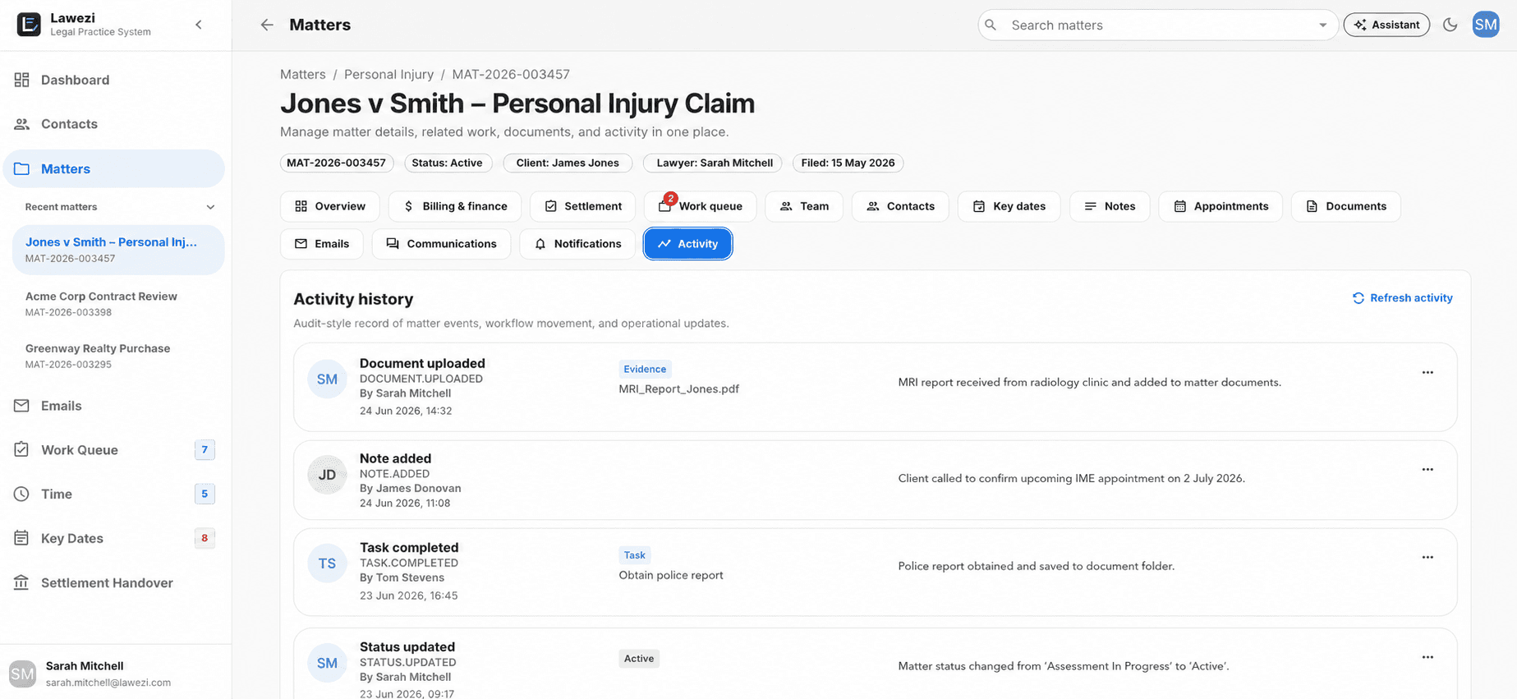Collapse the sidebar with chevron arrow
1517x699 pixels.
point(199,25)
